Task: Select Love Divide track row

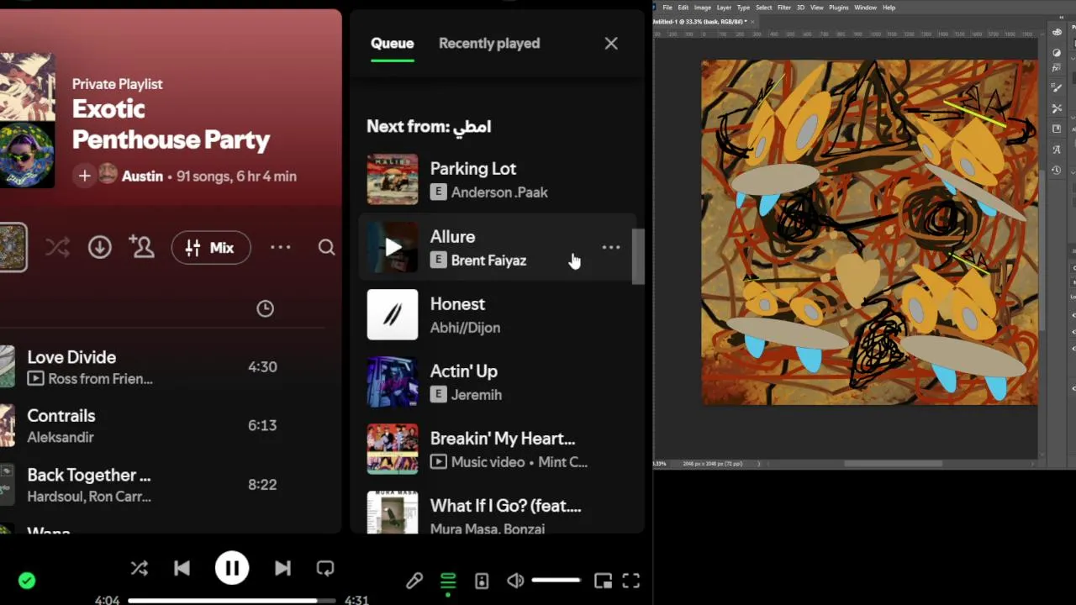Action: [x=163, y=367]
